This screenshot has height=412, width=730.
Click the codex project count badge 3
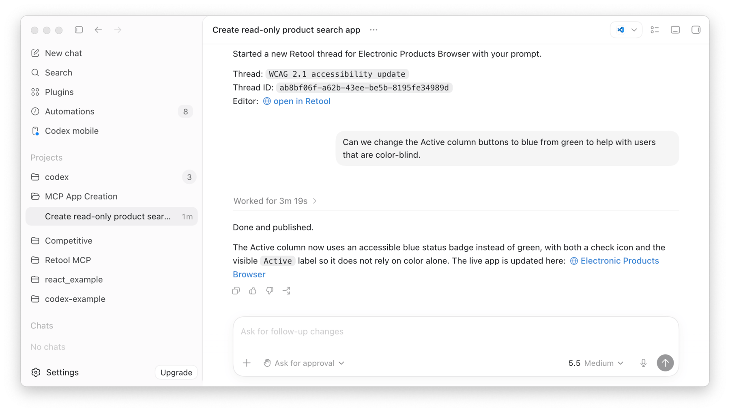(189, 177)
